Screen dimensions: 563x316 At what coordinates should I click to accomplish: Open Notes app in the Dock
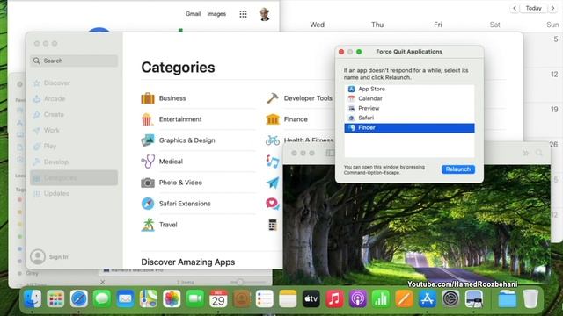coord(288,298)
